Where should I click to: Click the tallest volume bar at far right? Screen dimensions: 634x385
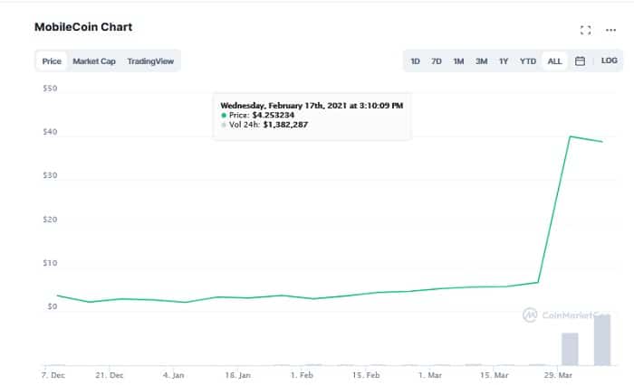pyautogui.click(x=602, y=340)
